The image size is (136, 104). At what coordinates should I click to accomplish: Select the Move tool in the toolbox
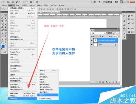(6, 16)
